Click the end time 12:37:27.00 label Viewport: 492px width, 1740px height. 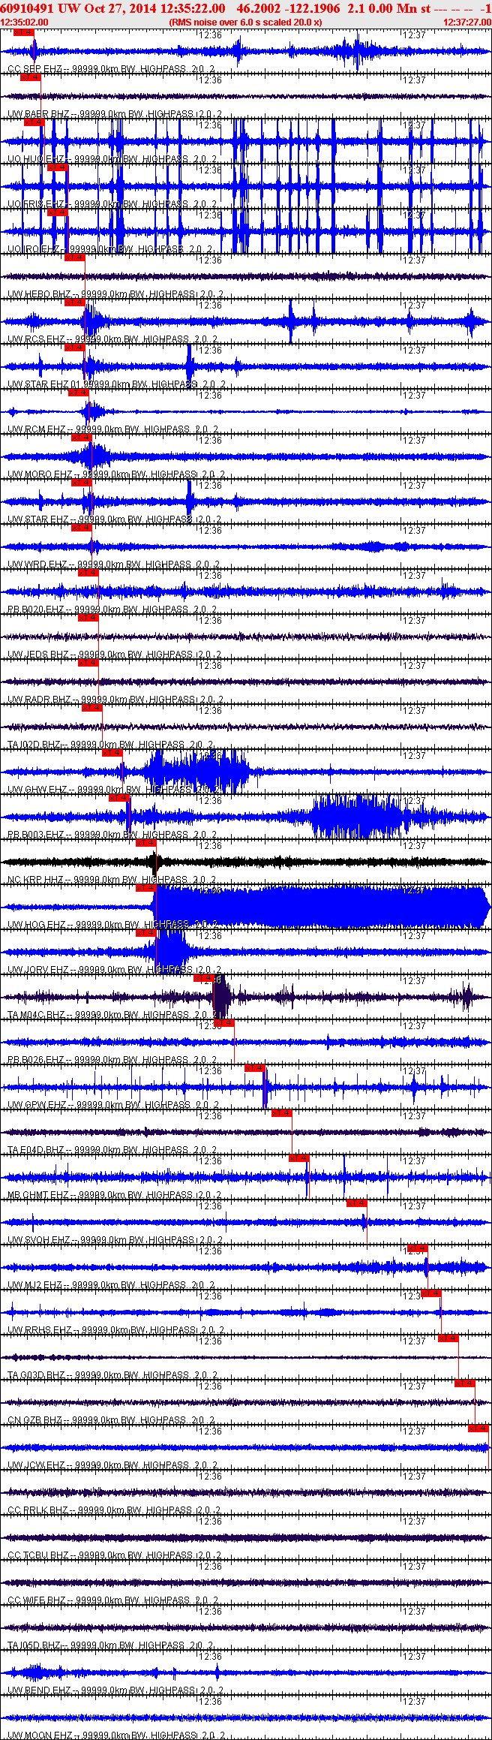point(467,23)
